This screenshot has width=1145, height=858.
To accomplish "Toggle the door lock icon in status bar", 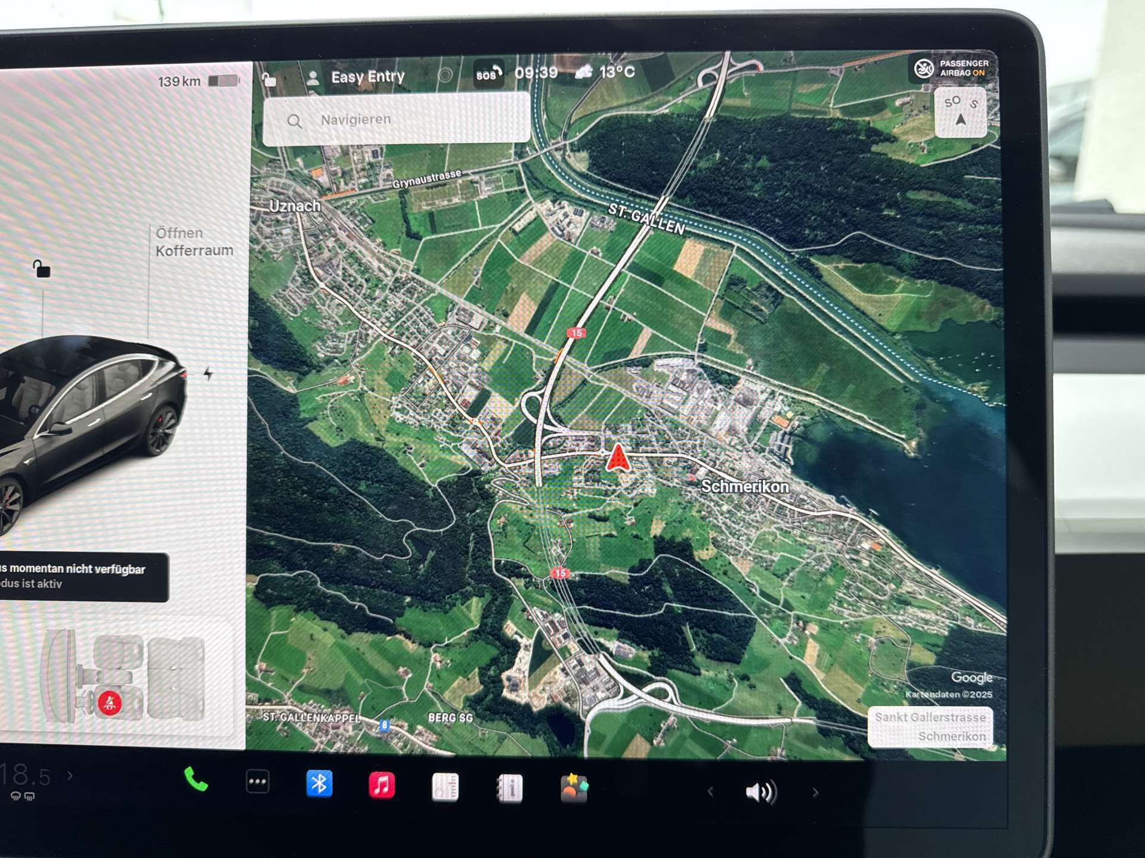I will (270, 79).
